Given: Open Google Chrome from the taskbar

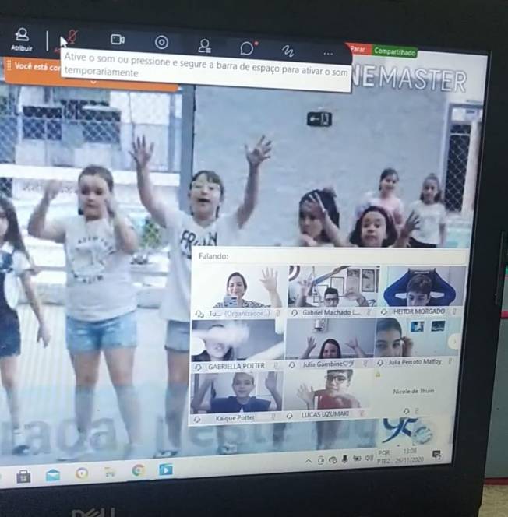Looking at the screenshot, I should (139, 470).
